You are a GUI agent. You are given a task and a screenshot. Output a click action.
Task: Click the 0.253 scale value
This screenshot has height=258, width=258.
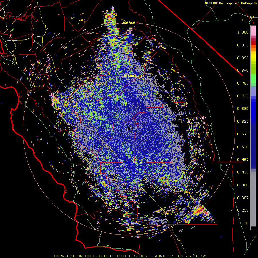(x=243, y=210)
